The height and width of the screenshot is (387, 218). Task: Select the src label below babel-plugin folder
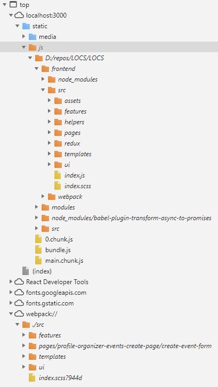[x=55, y=229]
